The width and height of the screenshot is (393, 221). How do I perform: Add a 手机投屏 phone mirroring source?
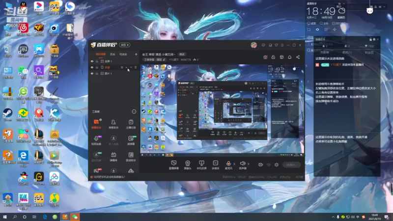[201, 165]
